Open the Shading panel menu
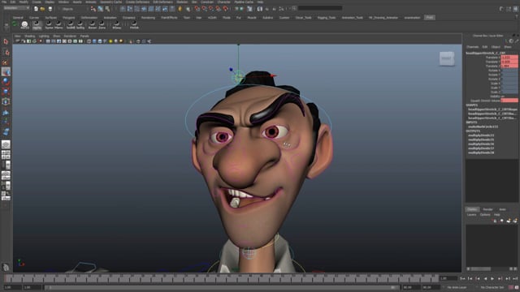 pos(29,36)
